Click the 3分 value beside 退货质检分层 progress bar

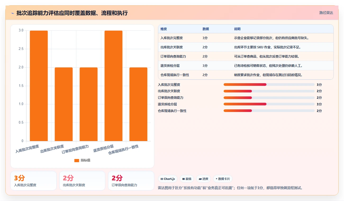coord(319,104)
